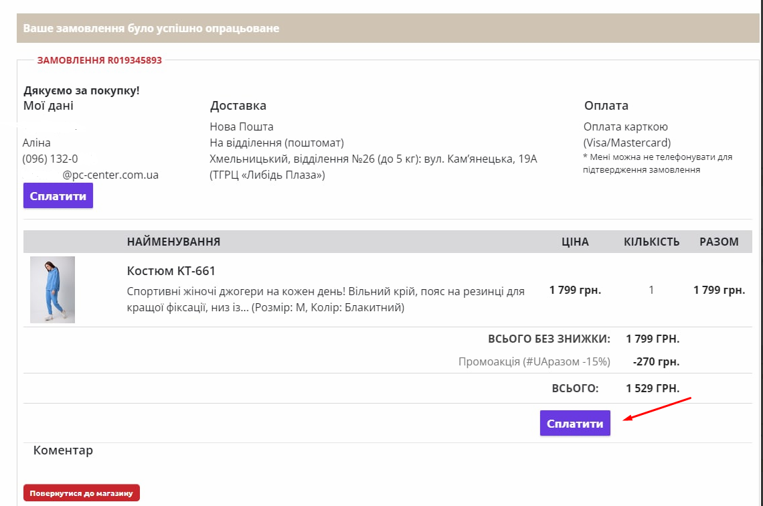Click the Промоакція #UAразом -15% discount line
Viewport: 763px width, 506px height.
tap(534, 361)
